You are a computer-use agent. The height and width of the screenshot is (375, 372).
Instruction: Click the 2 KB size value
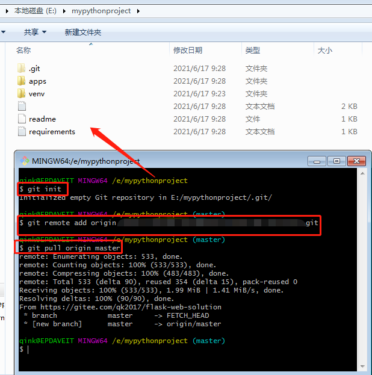[x=349, y=106]
